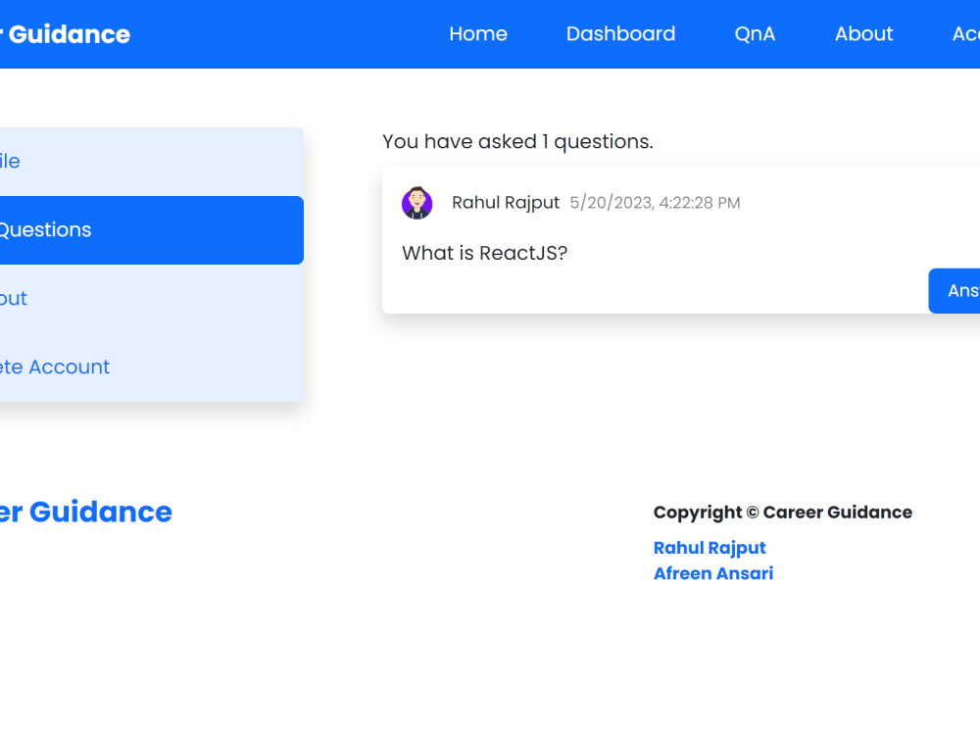Click the blue Answer button on question card
Screen dimensions: 980x735
(955, 291)
